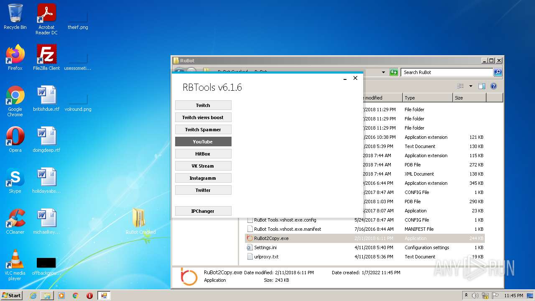The image size is (535, 301).
Task: Launch Google Chrome desktop shortcut
Action: pyautogui.click(x=15, y=101)
